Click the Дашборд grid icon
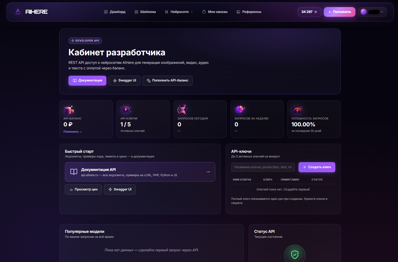398x262 pixels. 106,12
